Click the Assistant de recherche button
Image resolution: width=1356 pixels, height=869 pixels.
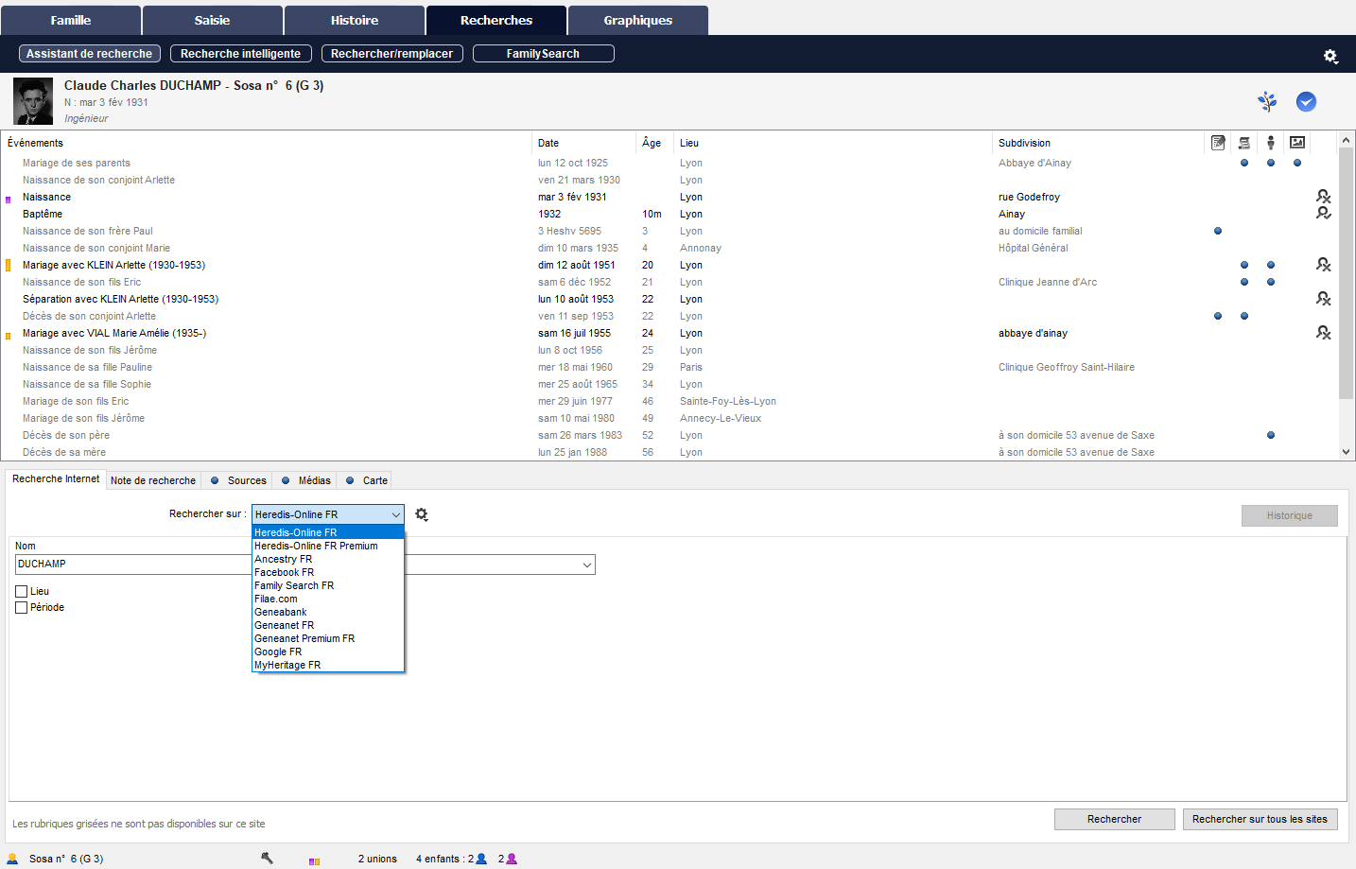point(90,54)
